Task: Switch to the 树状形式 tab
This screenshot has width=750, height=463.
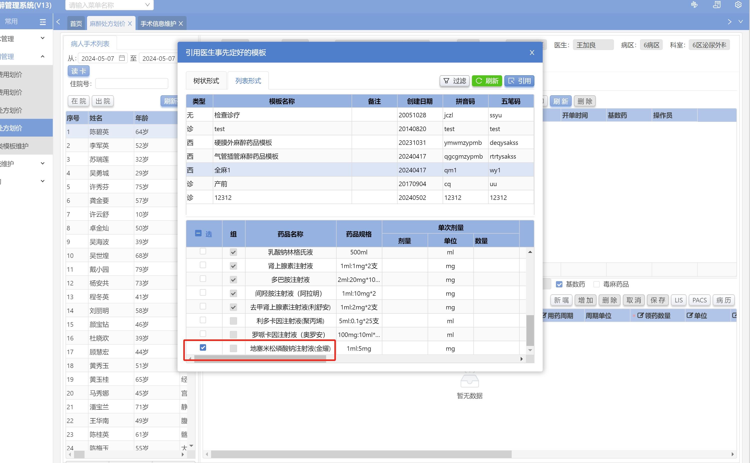Action: coord(206,81)
